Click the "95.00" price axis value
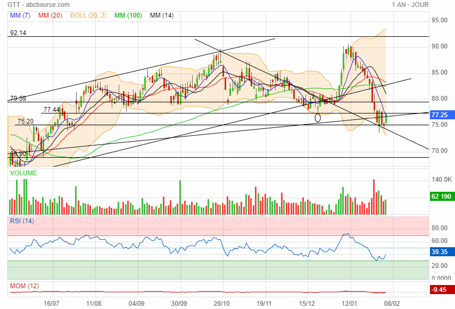Image resolution: width=455 pixels, height=309 pixels. click(440, 20)
